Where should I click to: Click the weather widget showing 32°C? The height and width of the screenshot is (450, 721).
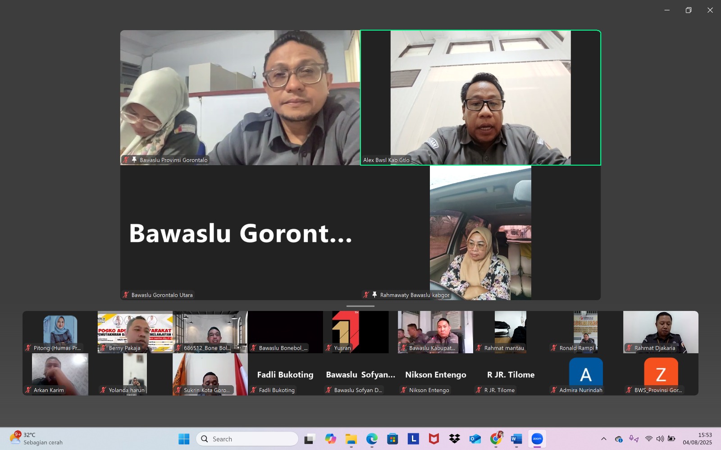[36, 439]
